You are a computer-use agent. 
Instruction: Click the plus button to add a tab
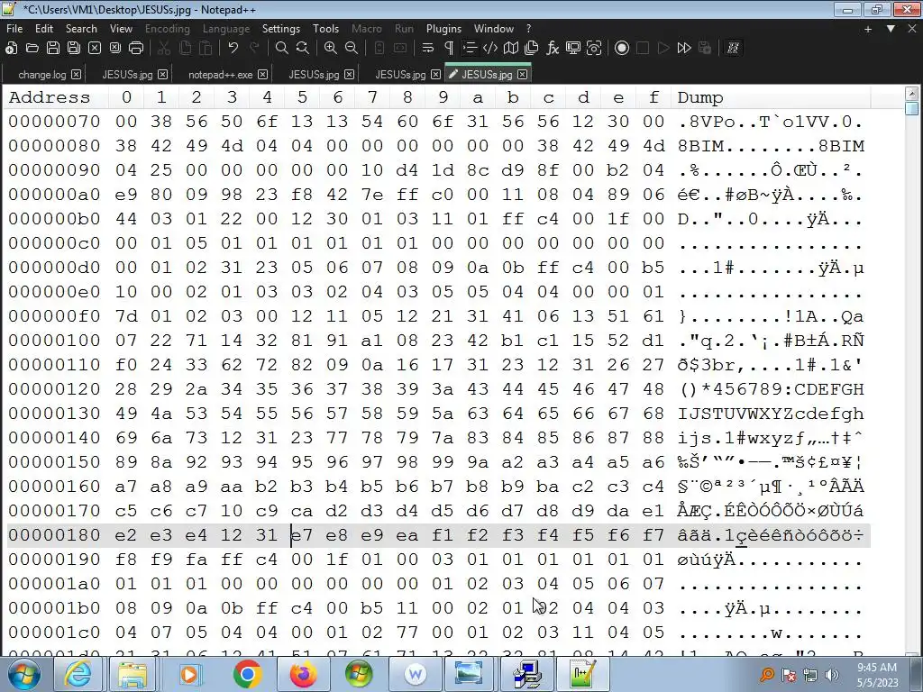point(868,28)
